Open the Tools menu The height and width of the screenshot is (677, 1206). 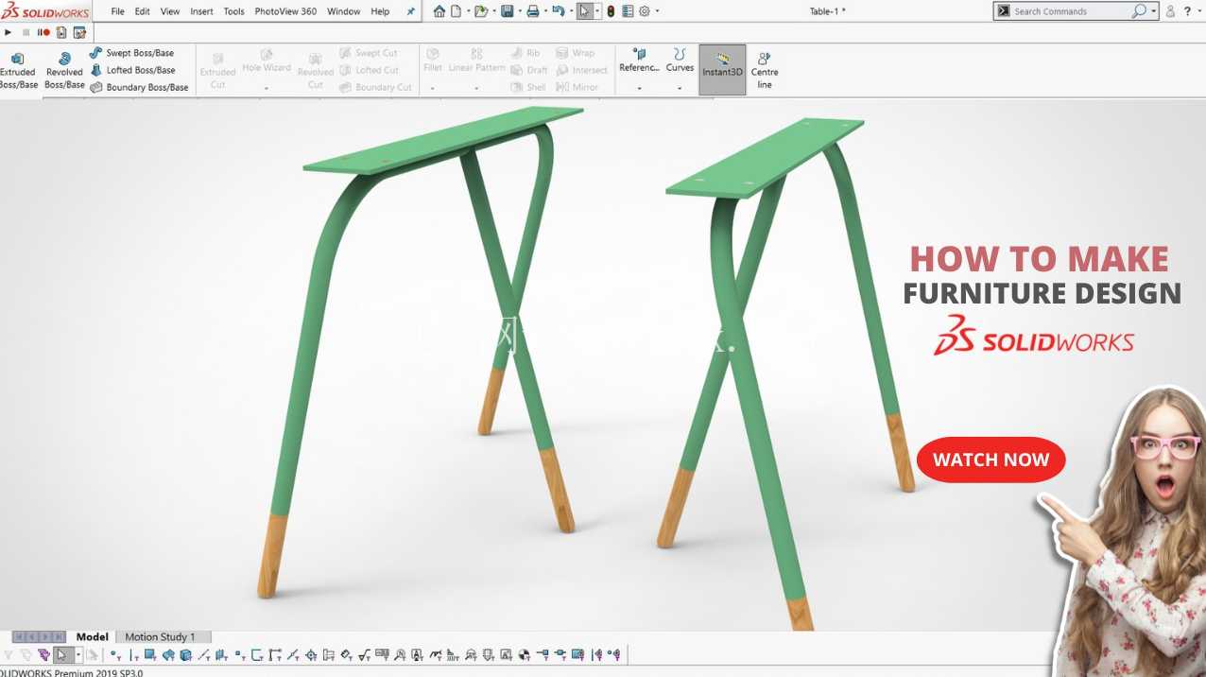pyautogui.click(x=233, y=11)
